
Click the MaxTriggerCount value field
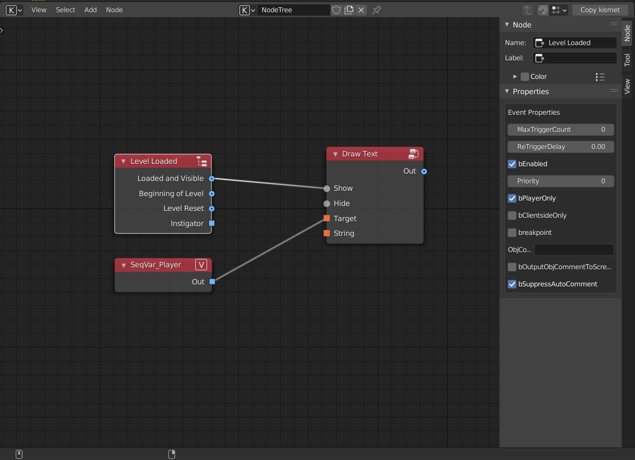click(x=560, y=129)
